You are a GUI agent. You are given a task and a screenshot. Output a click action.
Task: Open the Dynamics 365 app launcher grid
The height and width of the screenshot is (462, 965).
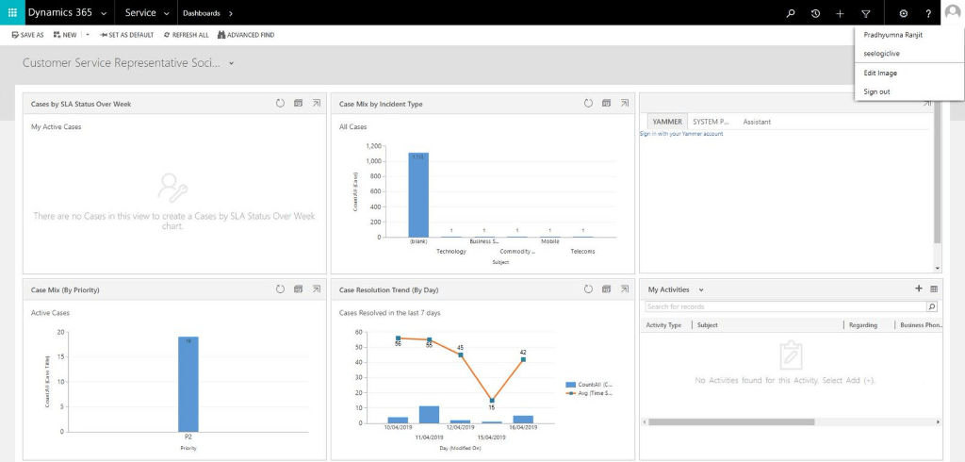12,13
